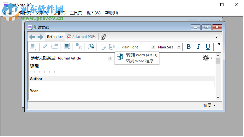244x137 pixels.
Task: Maximize the 新建文献 window
Action: click(x=206, y=27)
